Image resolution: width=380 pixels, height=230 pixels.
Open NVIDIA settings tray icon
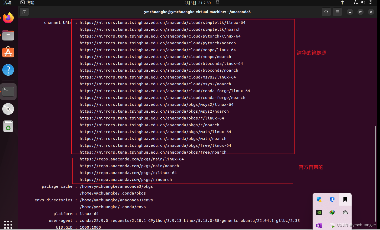pos(319,212)
